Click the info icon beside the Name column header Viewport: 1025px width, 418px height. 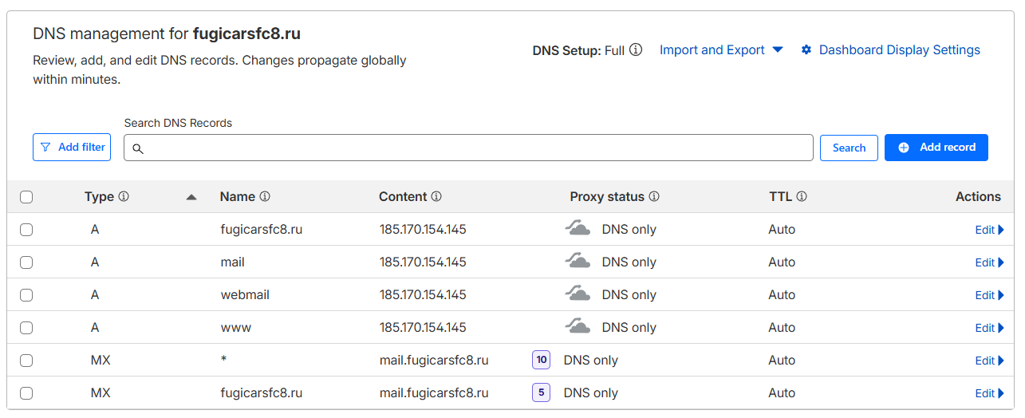(265, 196)
